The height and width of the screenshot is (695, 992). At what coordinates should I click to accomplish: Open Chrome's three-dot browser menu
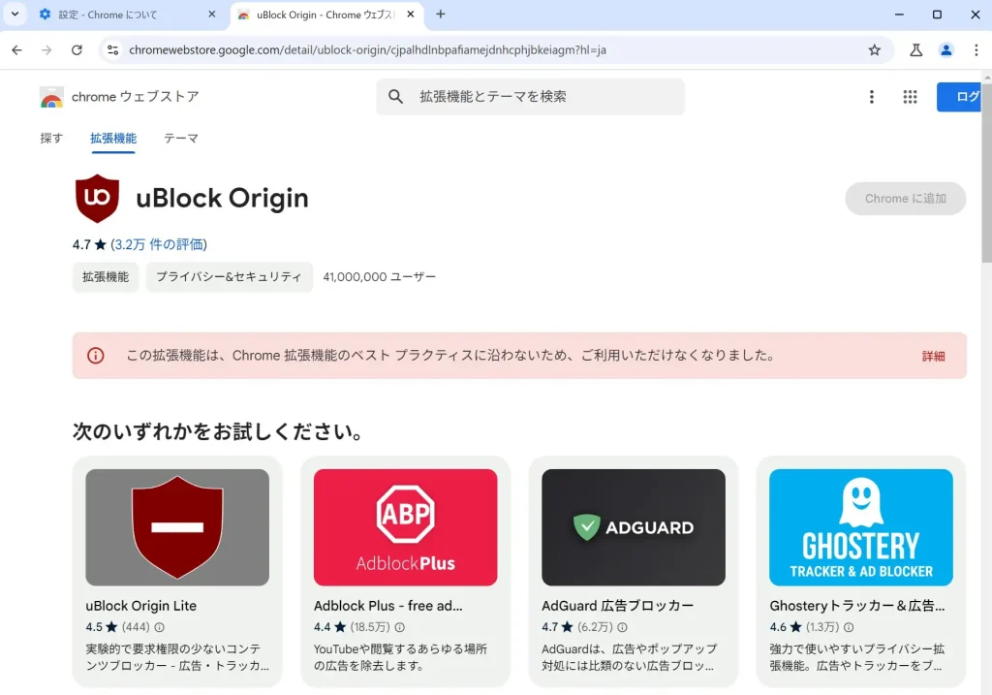(x=976, y=48)
